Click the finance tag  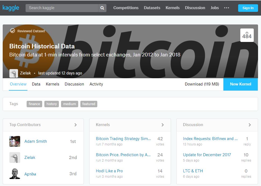pyautogui.click(x=34, y=104)
